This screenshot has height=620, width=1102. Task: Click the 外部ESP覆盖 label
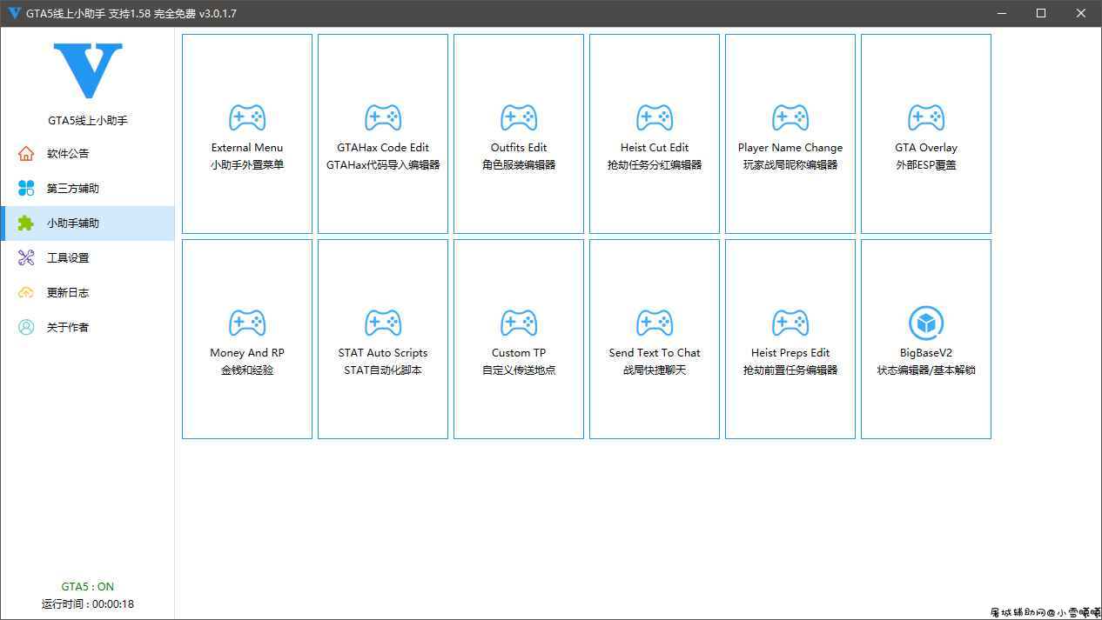(926, 164)
